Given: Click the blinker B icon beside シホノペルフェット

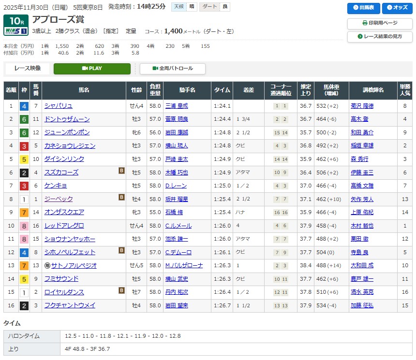Looking at the screenshot, I should pos(122,251).
